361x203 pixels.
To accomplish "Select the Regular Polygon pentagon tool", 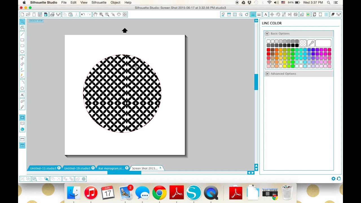I will pyautogui.click(x=22, y=88).
